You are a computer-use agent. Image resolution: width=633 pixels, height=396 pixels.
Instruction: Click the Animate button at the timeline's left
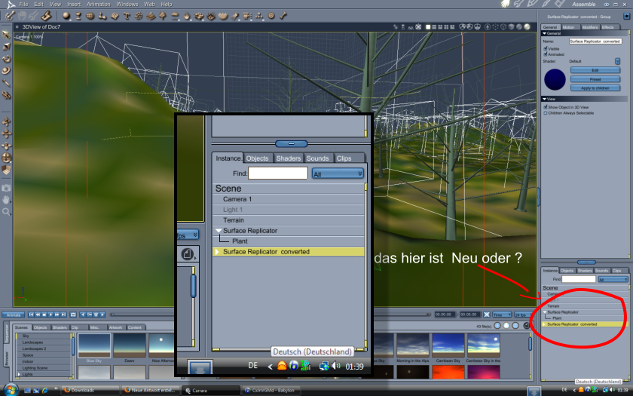tap(14, 315)
